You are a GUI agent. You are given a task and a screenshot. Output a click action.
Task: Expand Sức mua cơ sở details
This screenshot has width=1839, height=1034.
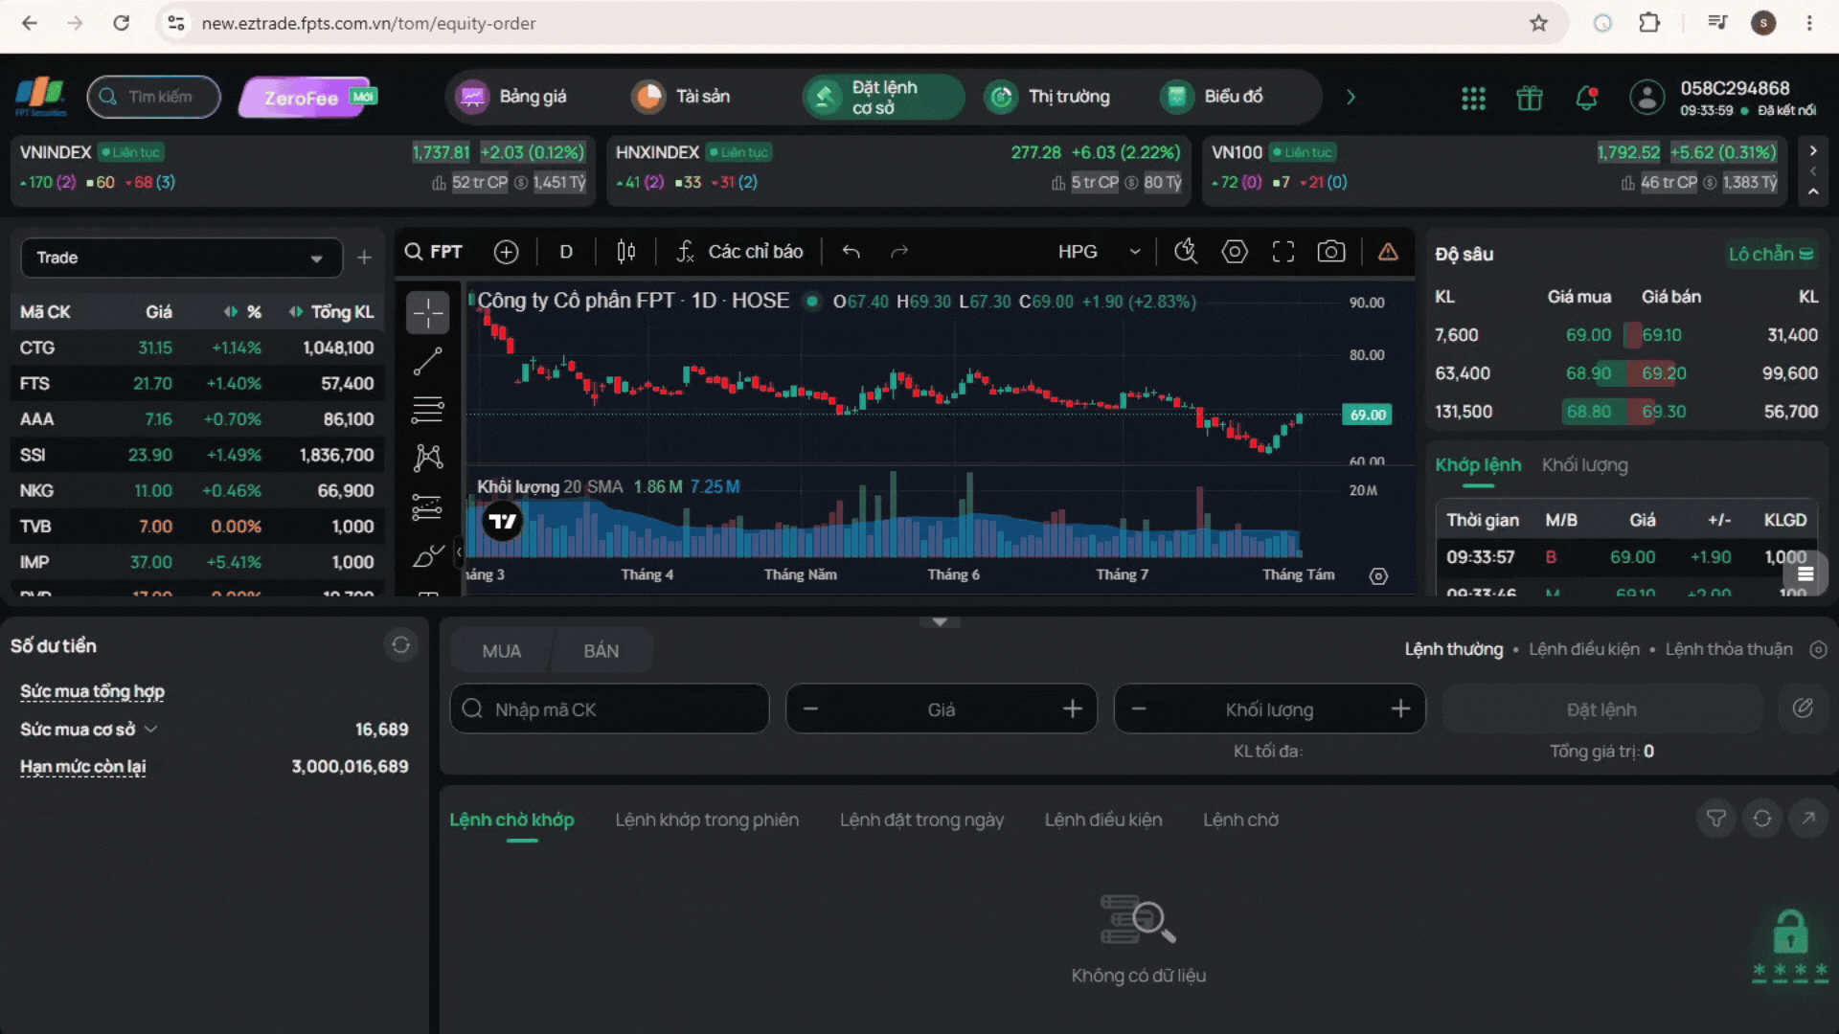pos(150,730)
